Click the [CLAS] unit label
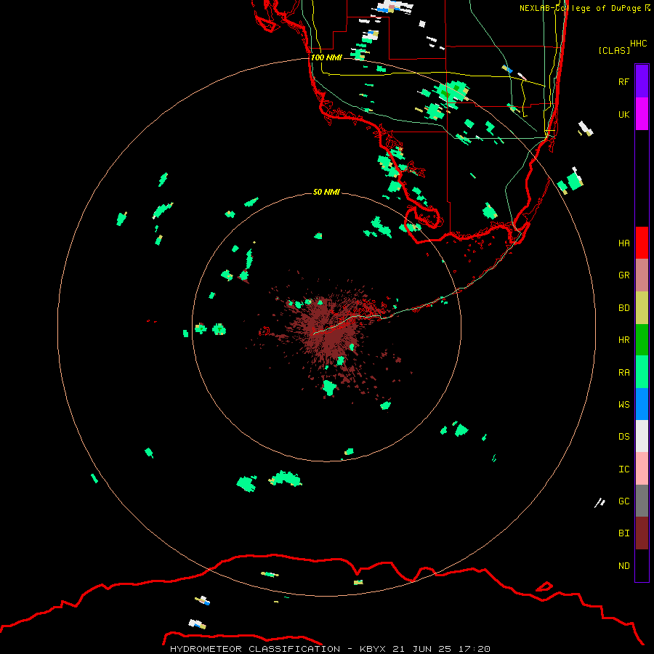The image size is (654, 654). (x=614, y=50)
